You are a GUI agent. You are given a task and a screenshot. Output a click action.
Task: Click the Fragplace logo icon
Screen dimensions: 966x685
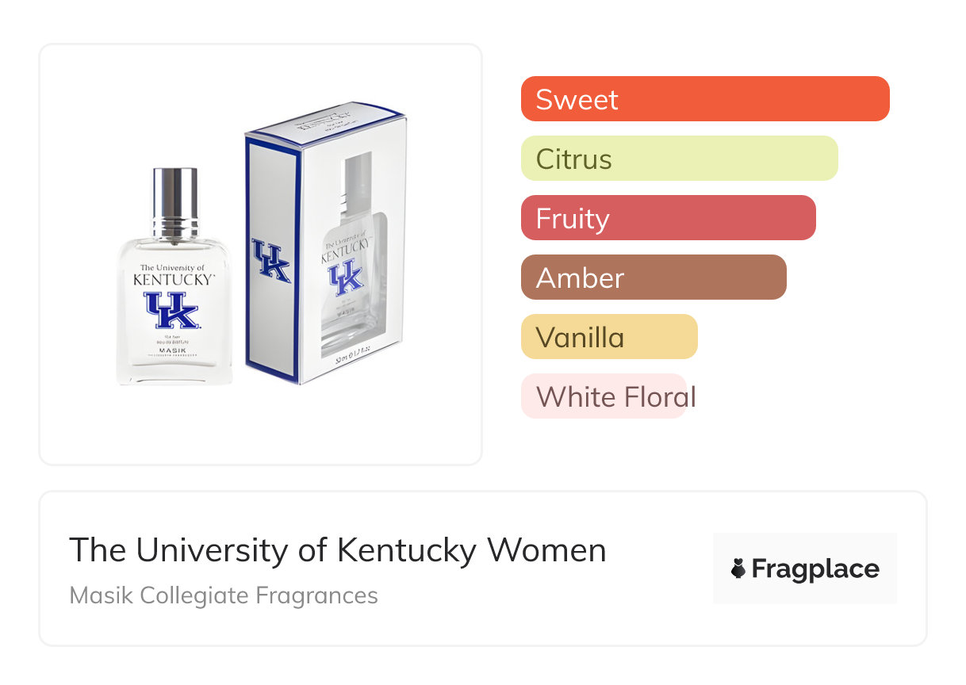pyautogui.click(x=738, y=568)
